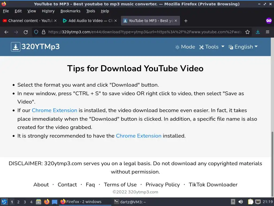Open the File menu
This screenshot has width=274, height=206.
pyautogui.click(x=6, y=11)
